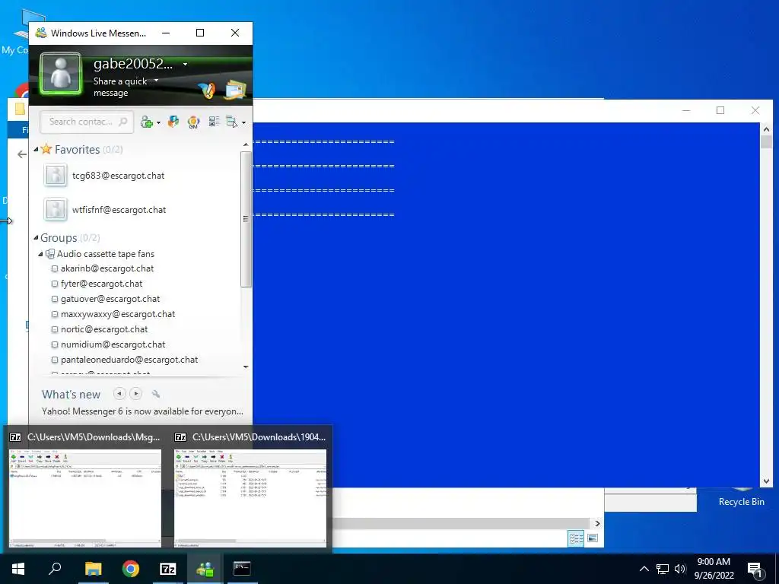Open Yahoo! Messenger 6 news link
The width and height of the screenshot is (779, 584).
pyautogui.click(x=142, y=411)
